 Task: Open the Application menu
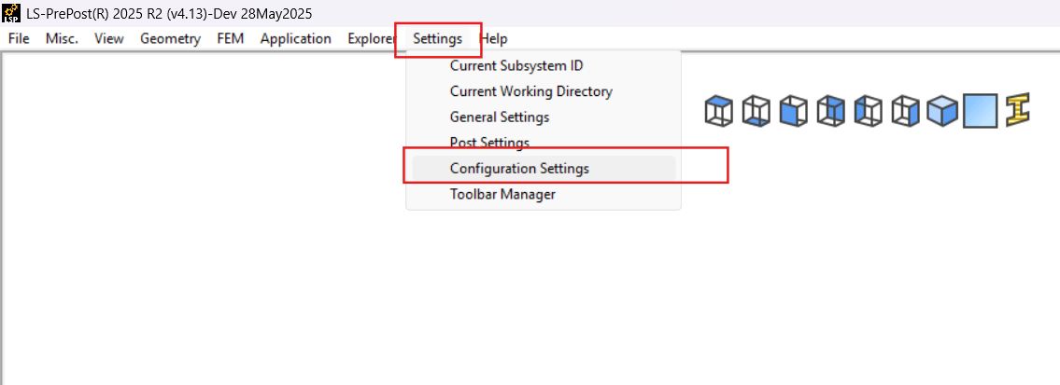pyautogui.click(x=295, y=39)
